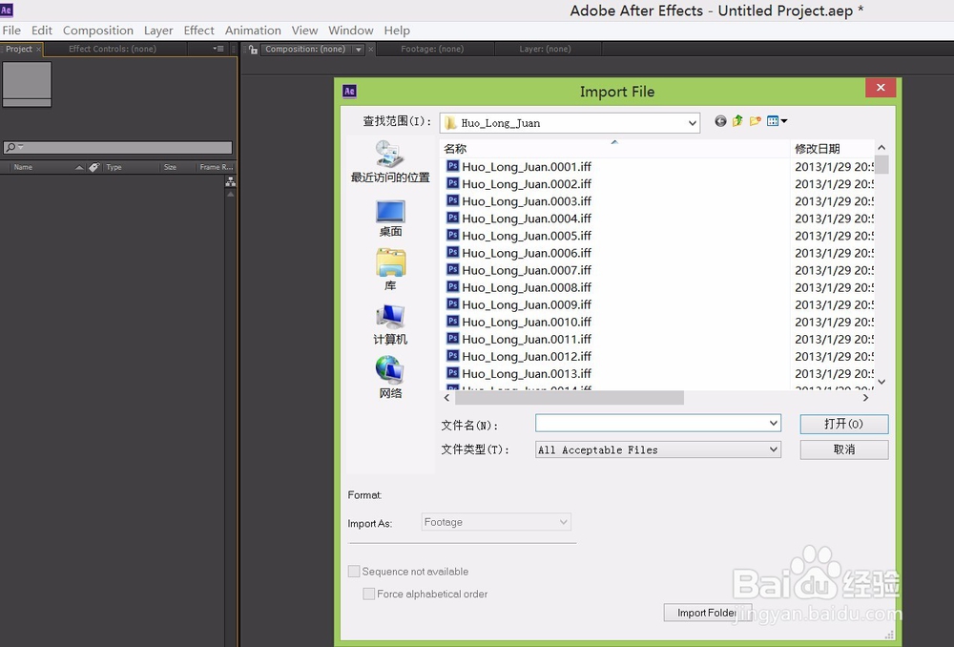Create a new folder in Import File dialog
This screenshot has height=647, width=954.
755,121
